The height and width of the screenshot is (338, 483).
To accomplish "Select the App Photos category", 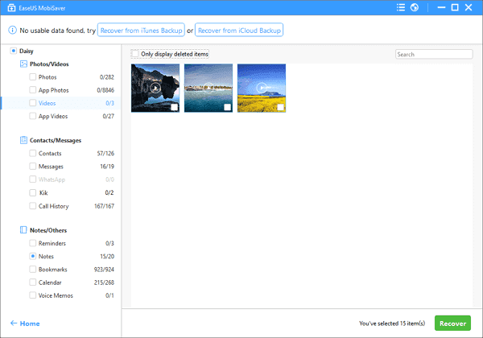I will (x=53, y=90).
